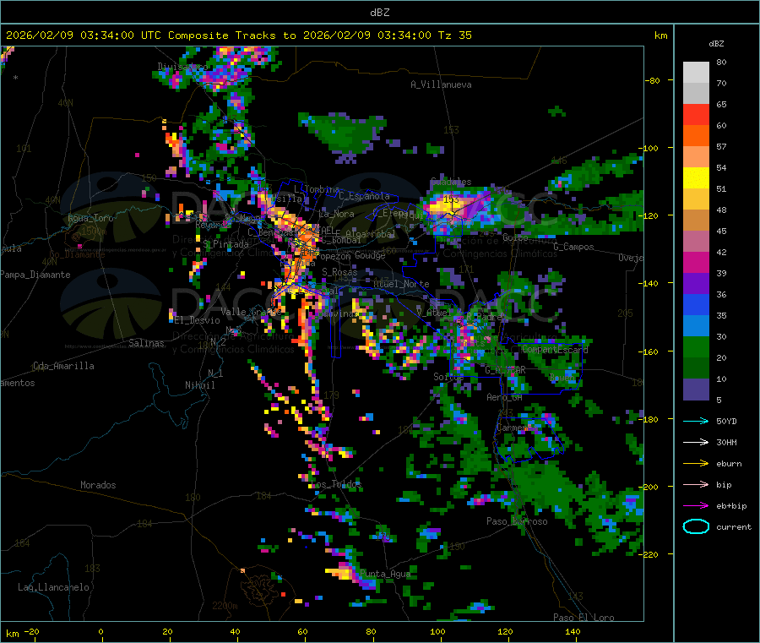760x643 pixels.
Task: Pick the slate swatch between 10 and 5 dBZ
Action: (696, 390)
